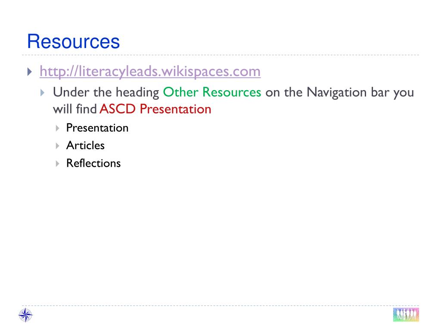Click the arrow bullet beside Reflections
Screen dimensions: 441x330
coord(57,164)
